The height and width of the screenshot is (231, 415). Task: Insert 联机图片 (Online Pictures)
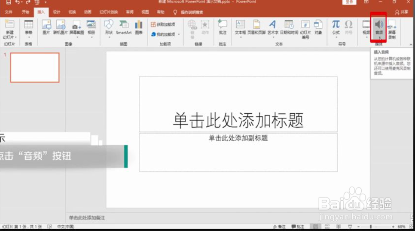tap(61, 27)
